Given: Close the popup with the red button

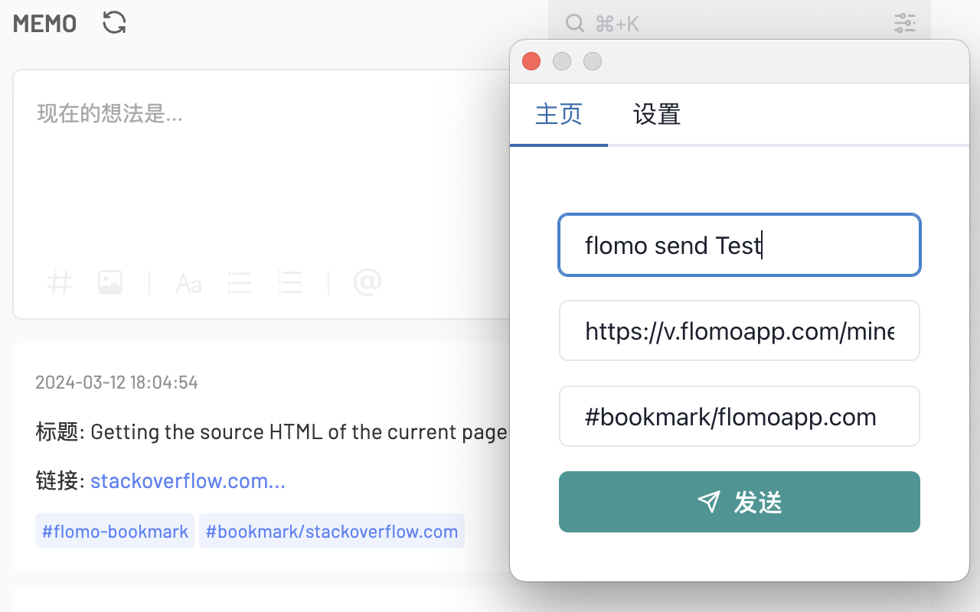Looking at the screenshot, I should [x=531, y=61].
